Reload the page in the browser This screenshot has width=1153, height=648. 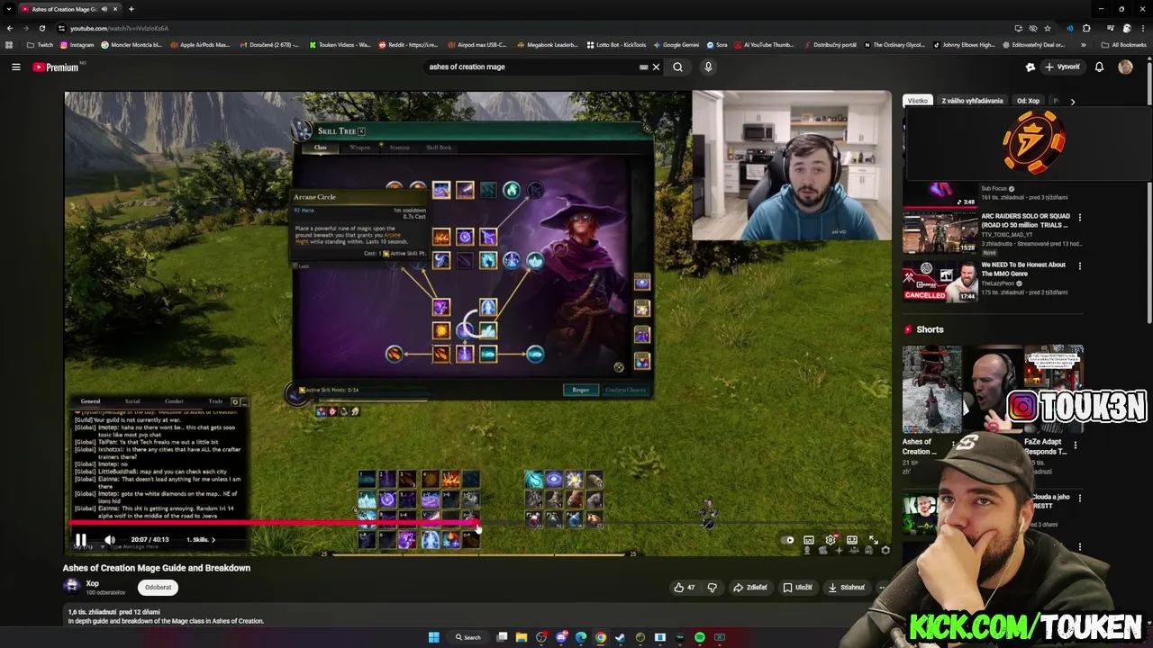(x=41, y=28)
